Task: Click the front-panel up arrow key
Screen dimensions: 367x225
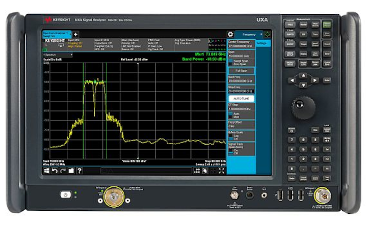Action: coord(303,75)
